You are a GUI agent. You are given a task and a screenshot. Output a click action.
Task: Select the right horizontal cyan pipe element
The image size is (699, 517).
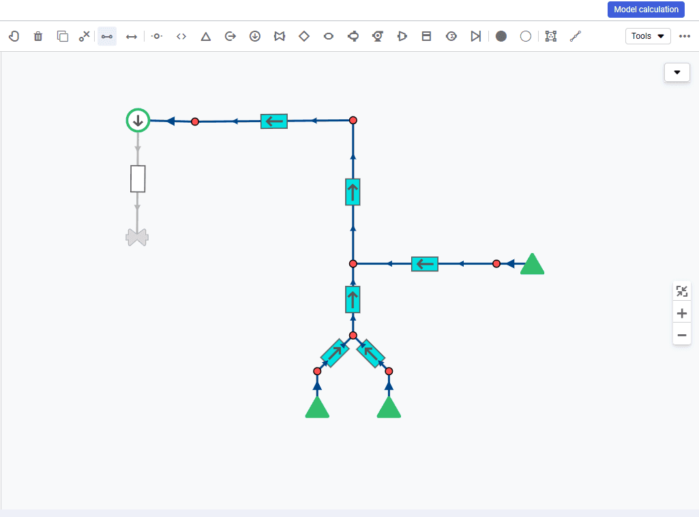click(425, 264)
